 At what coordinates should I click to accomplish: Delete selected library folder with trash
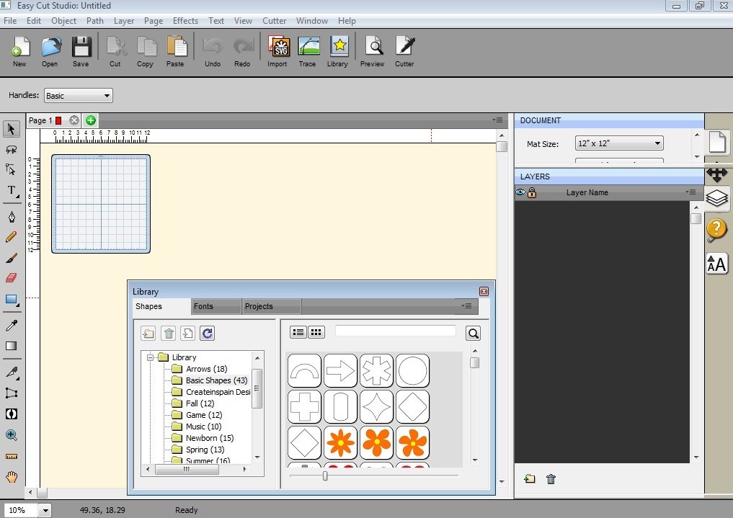pyautogui.click(x=169, y=333)
